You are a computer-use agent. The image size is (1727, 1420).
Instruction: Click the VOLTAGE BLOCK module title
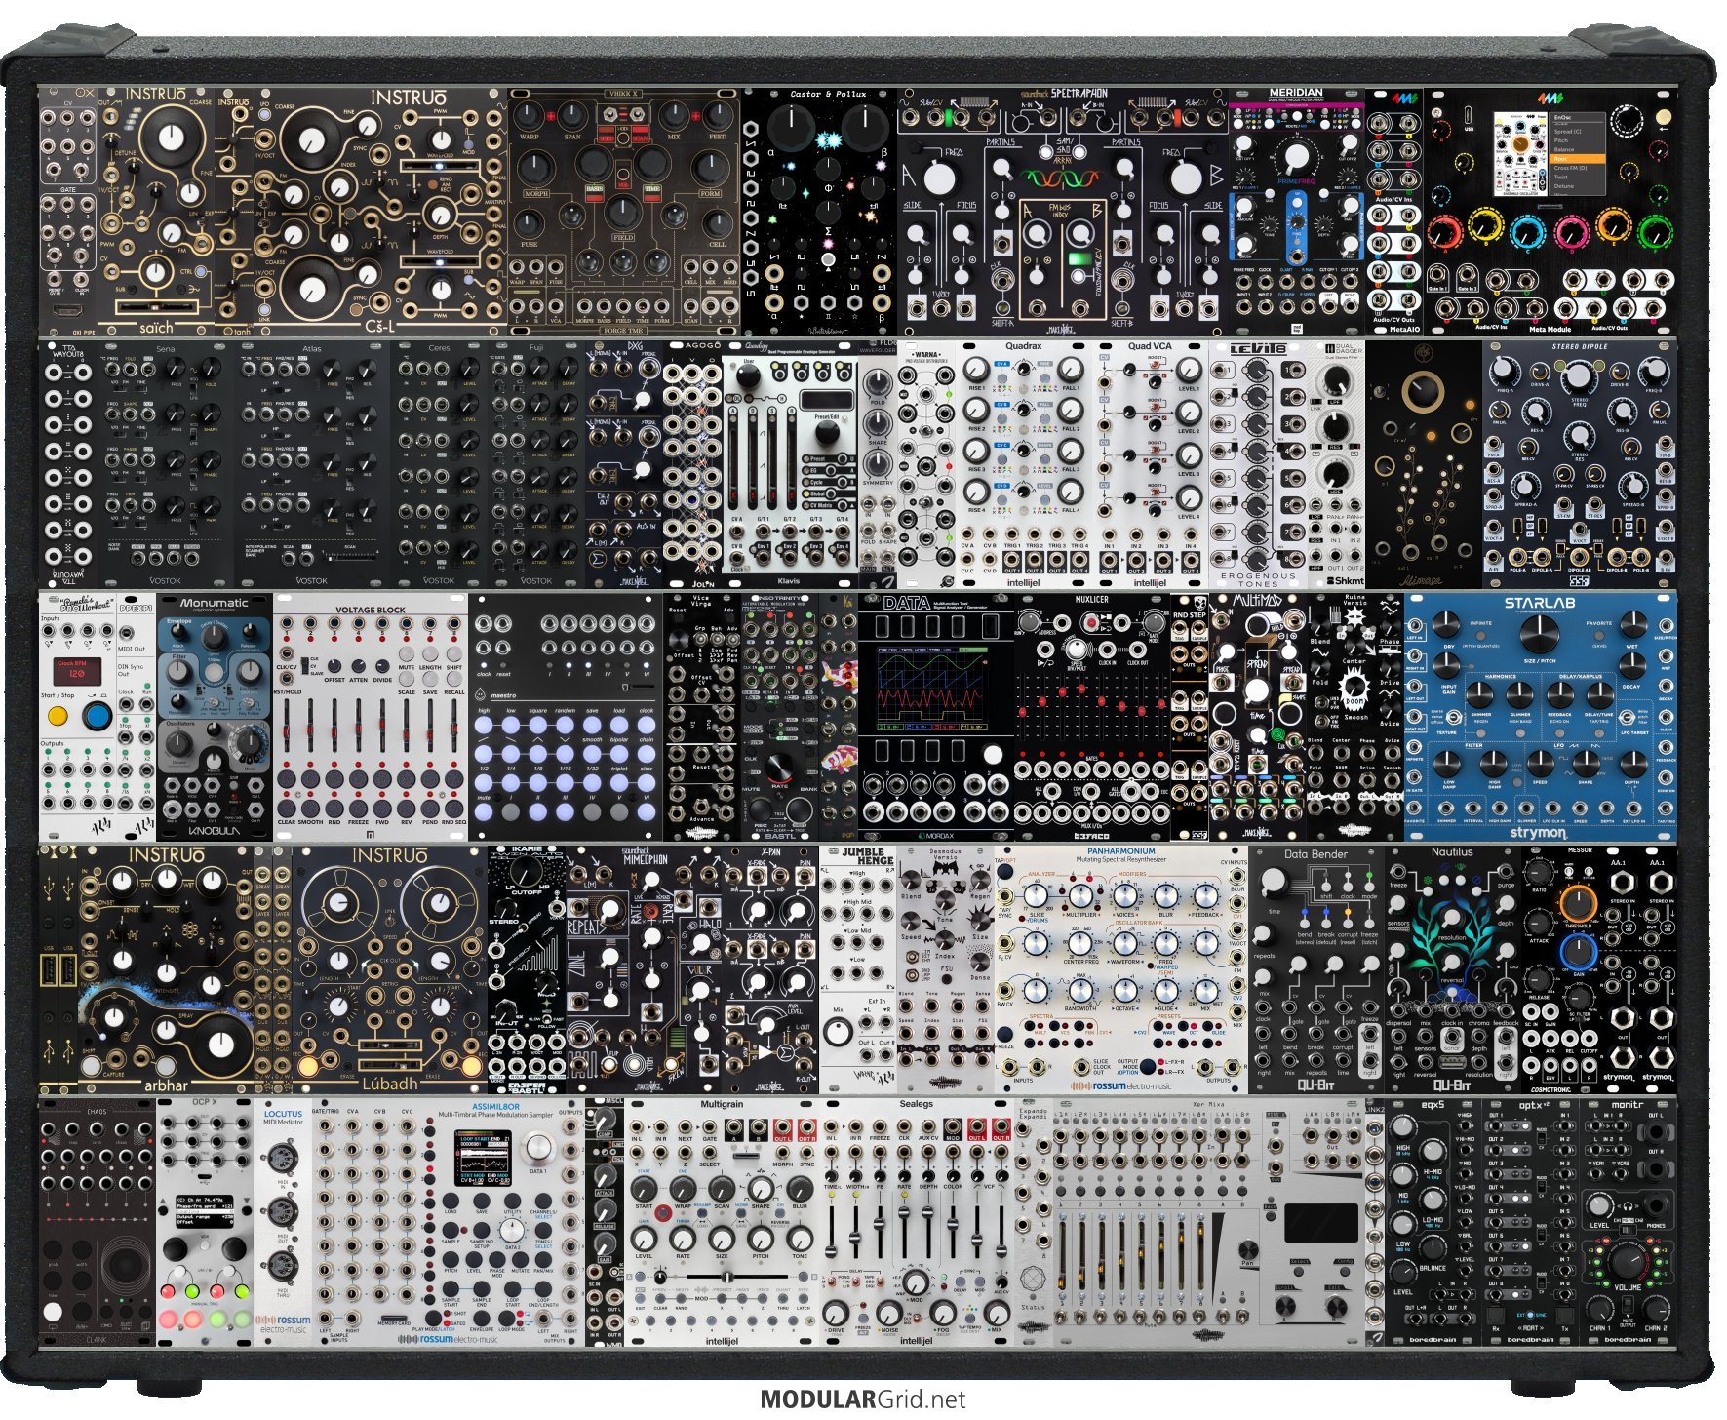pos(370,611)
